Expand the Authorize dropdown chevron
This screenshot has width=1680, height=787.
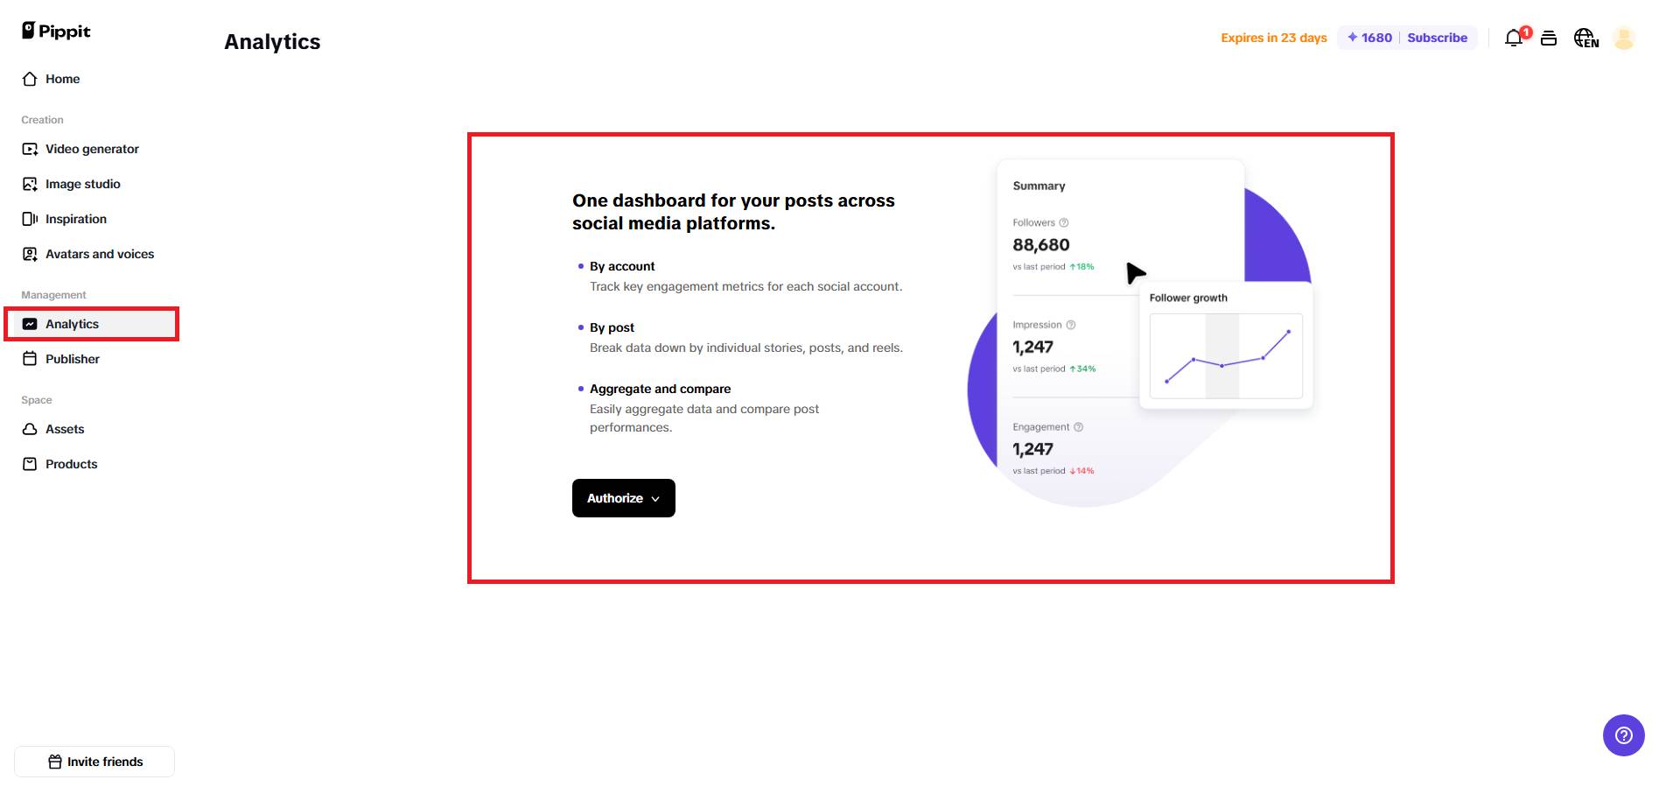pyautogui.click(x=654, y=498)
